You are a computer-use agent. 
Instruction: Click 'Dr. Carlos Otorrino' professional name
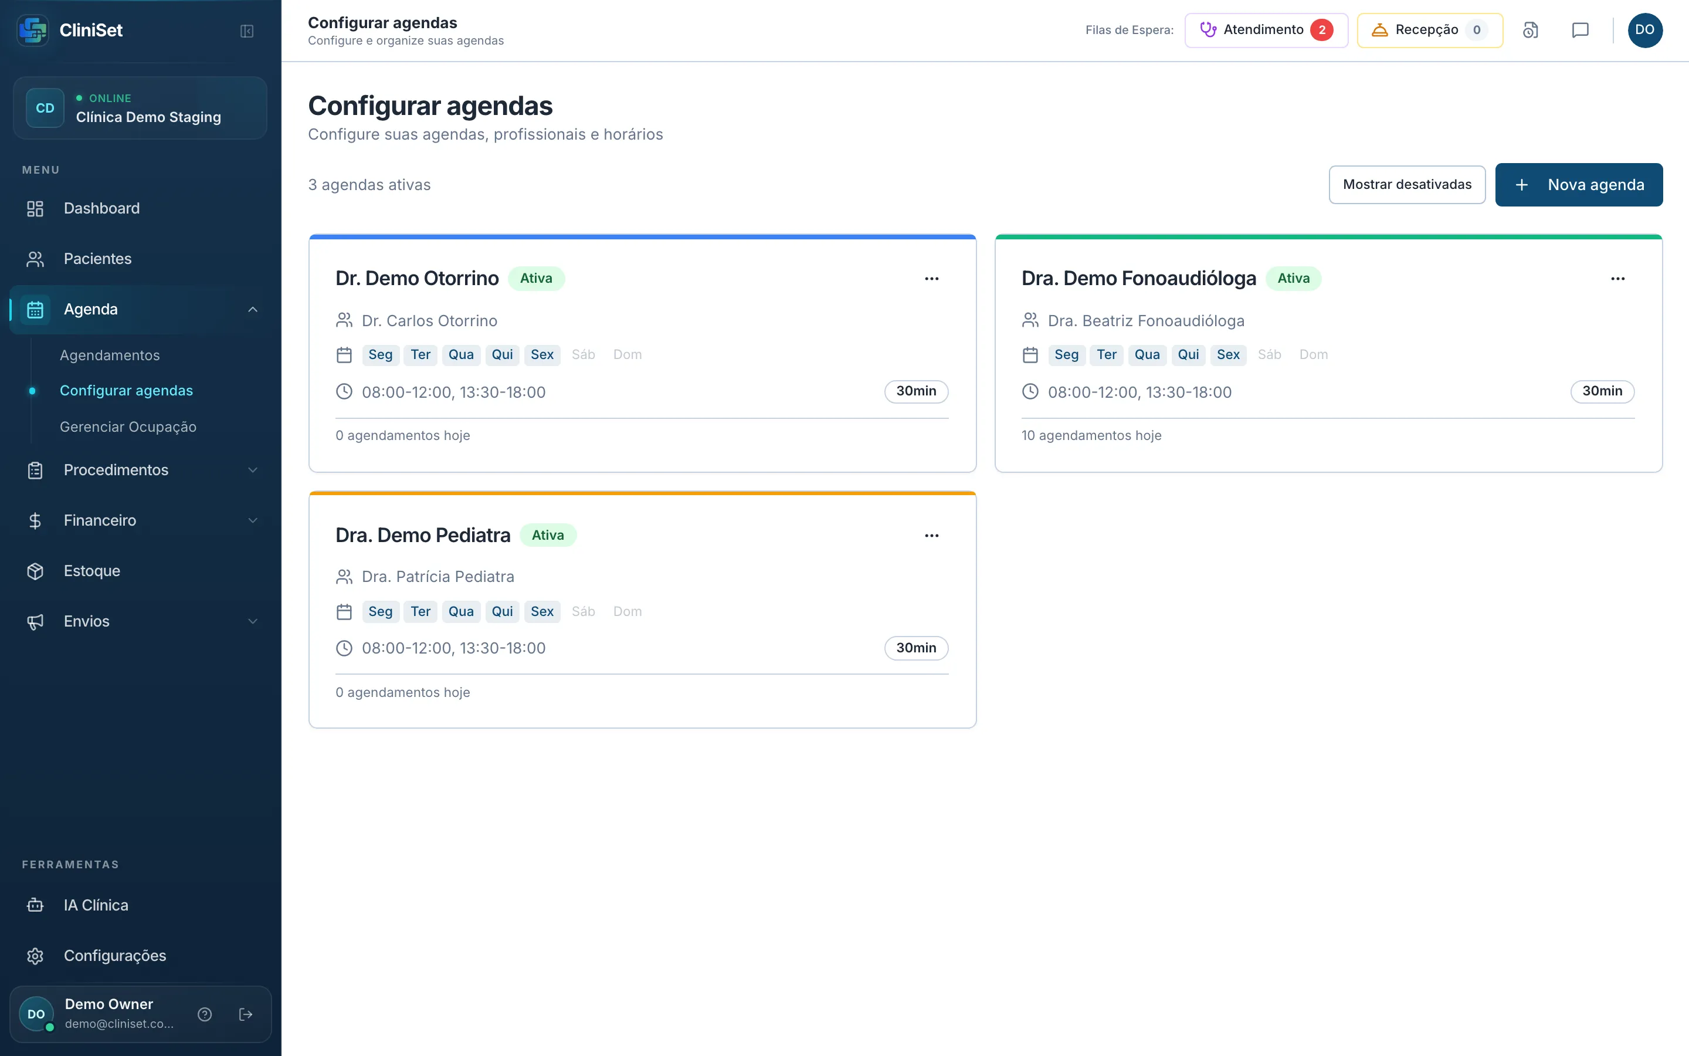tap(429, 320)
